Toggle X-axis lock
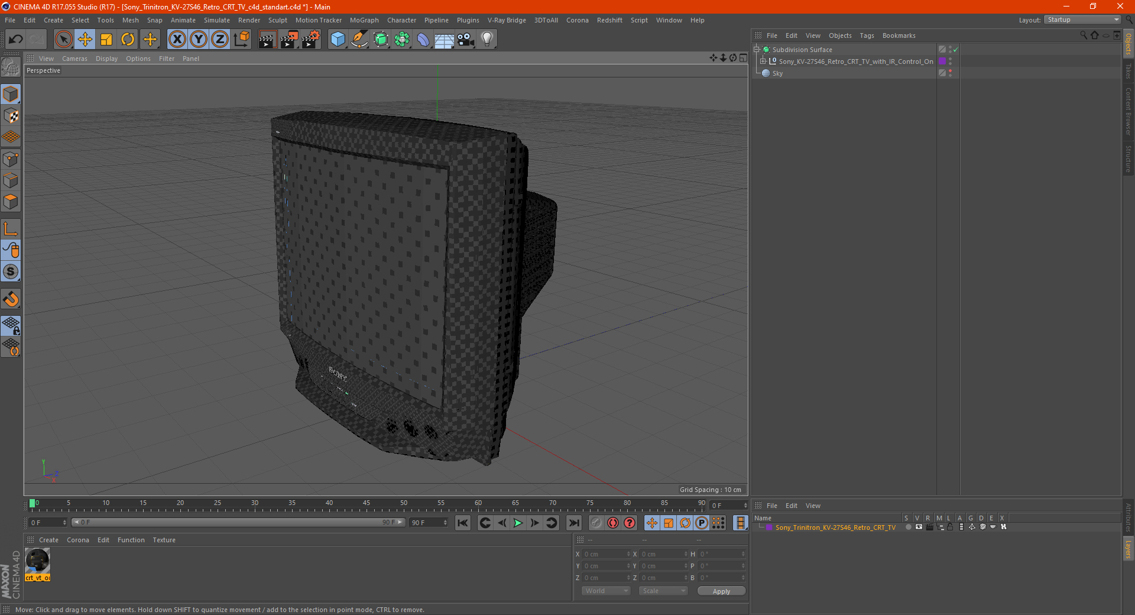This screenshot has height=615, width=1135. tap(177, 40)
